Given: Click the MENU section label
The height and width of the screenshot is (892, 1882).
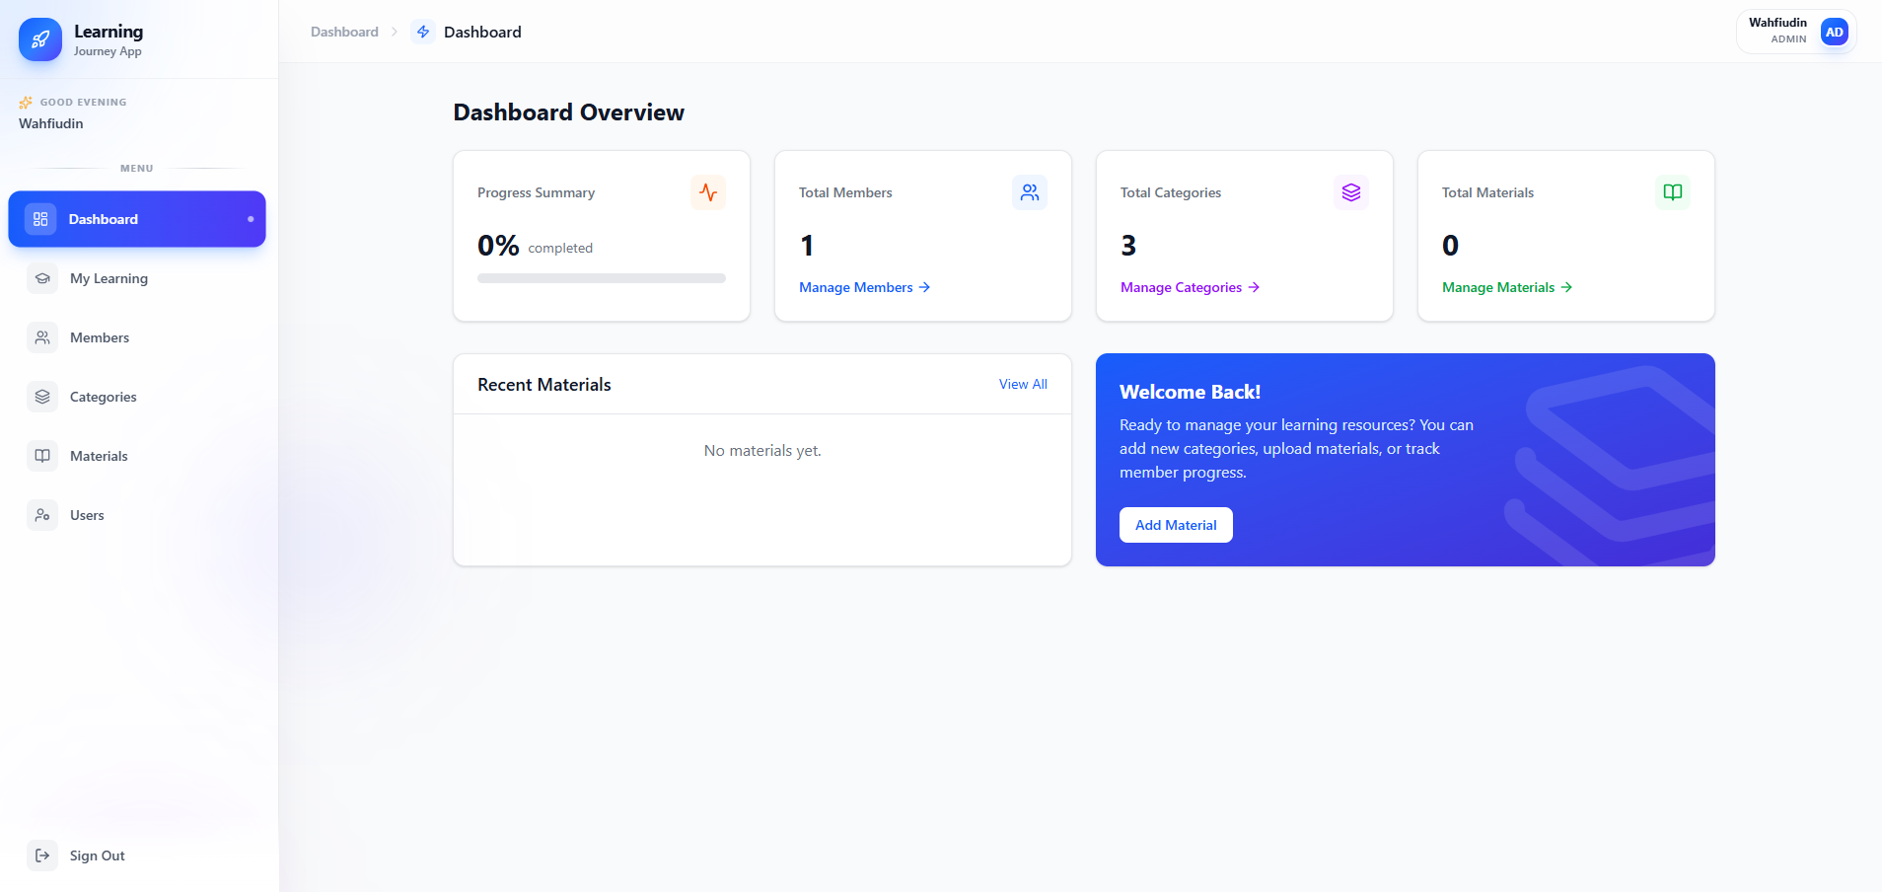Looking at the screenshot, I should (137, 169).
